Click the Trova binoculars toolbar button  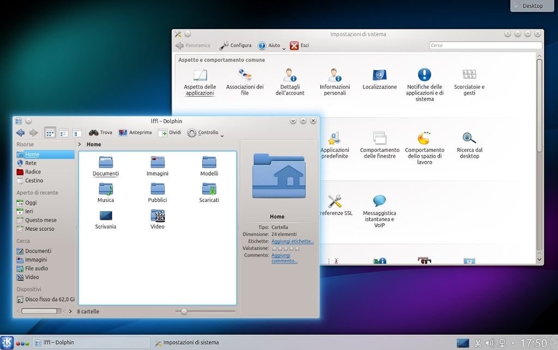point(100,133)
